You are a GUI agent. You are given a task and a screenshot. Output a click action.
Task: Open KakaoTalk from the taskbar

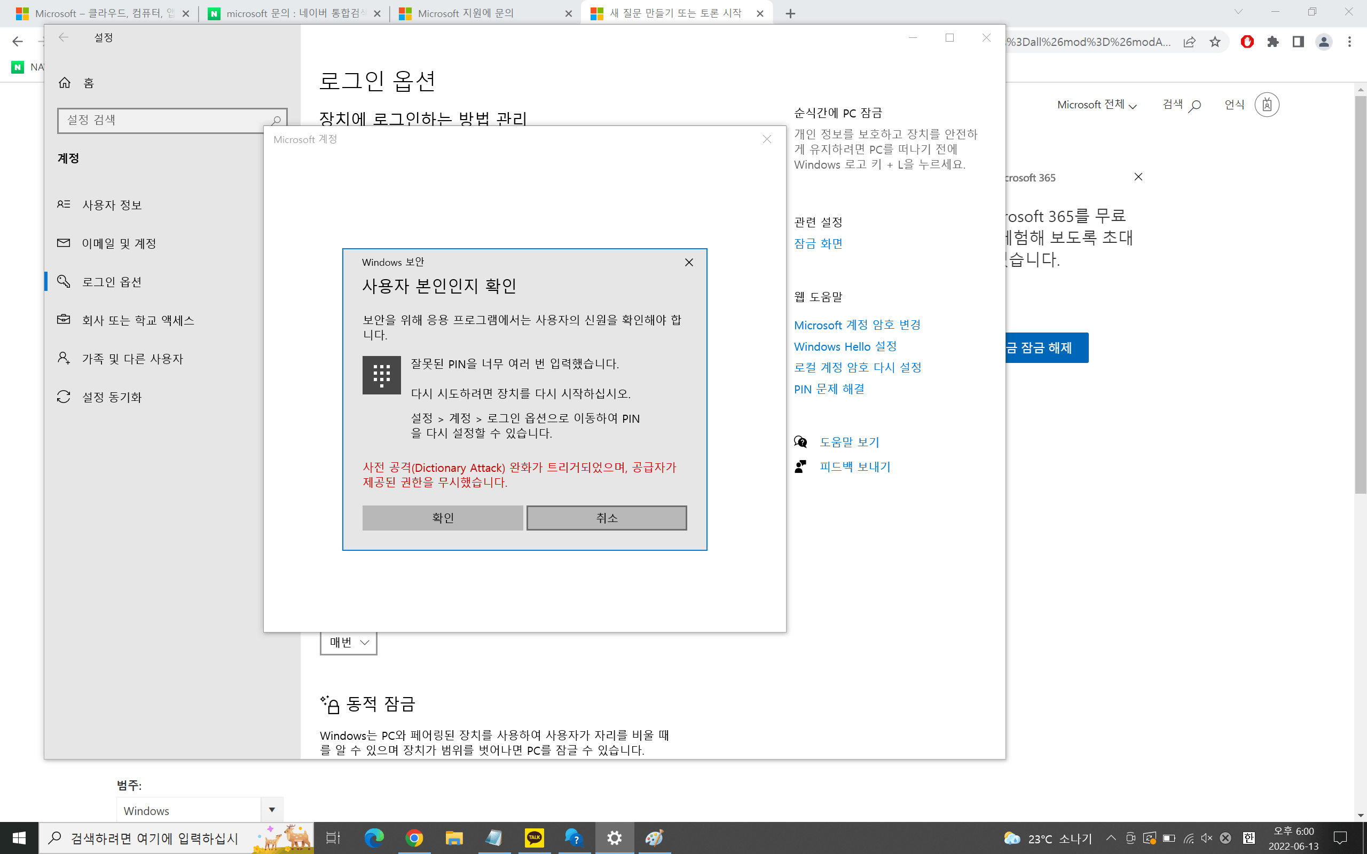(535, 838)
